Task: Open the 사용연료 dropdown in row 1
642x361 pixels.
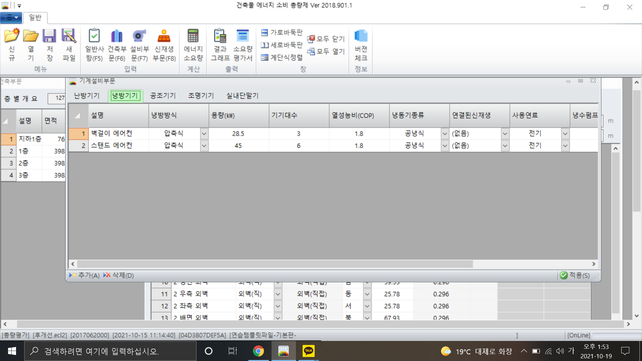Action: tap(565, 134)
